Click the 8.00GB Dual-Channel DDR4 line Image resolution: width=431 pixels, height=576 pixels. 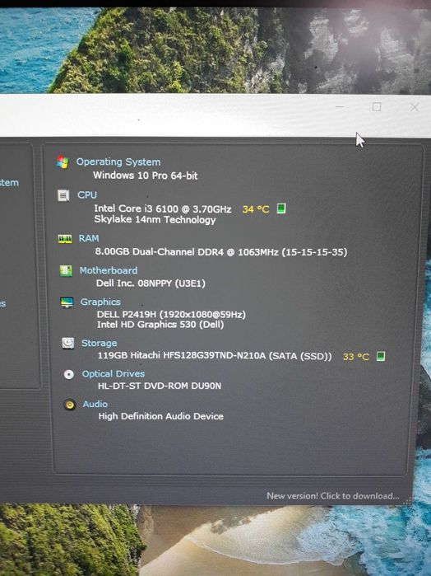[220, 252]
